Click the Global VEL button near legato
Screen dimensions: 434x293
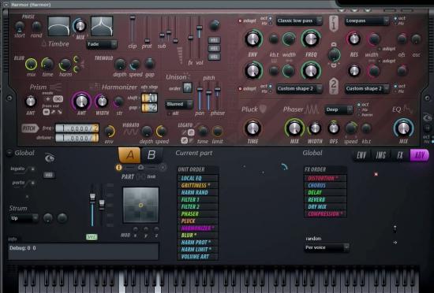tap(49, 175)
